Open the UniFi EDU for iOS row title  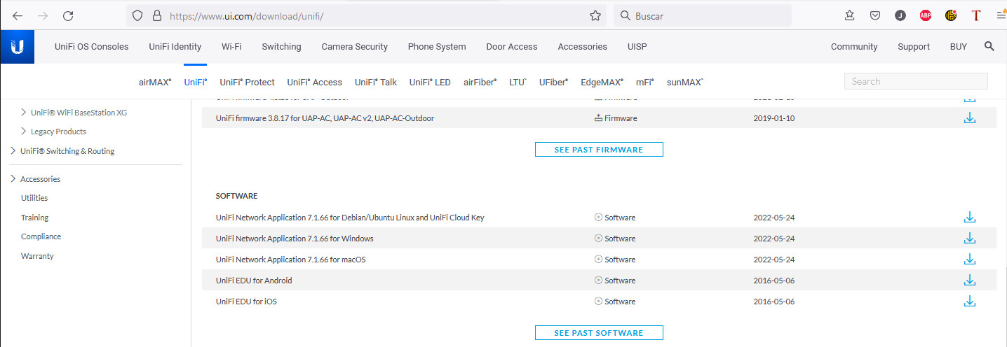[245, 302]
